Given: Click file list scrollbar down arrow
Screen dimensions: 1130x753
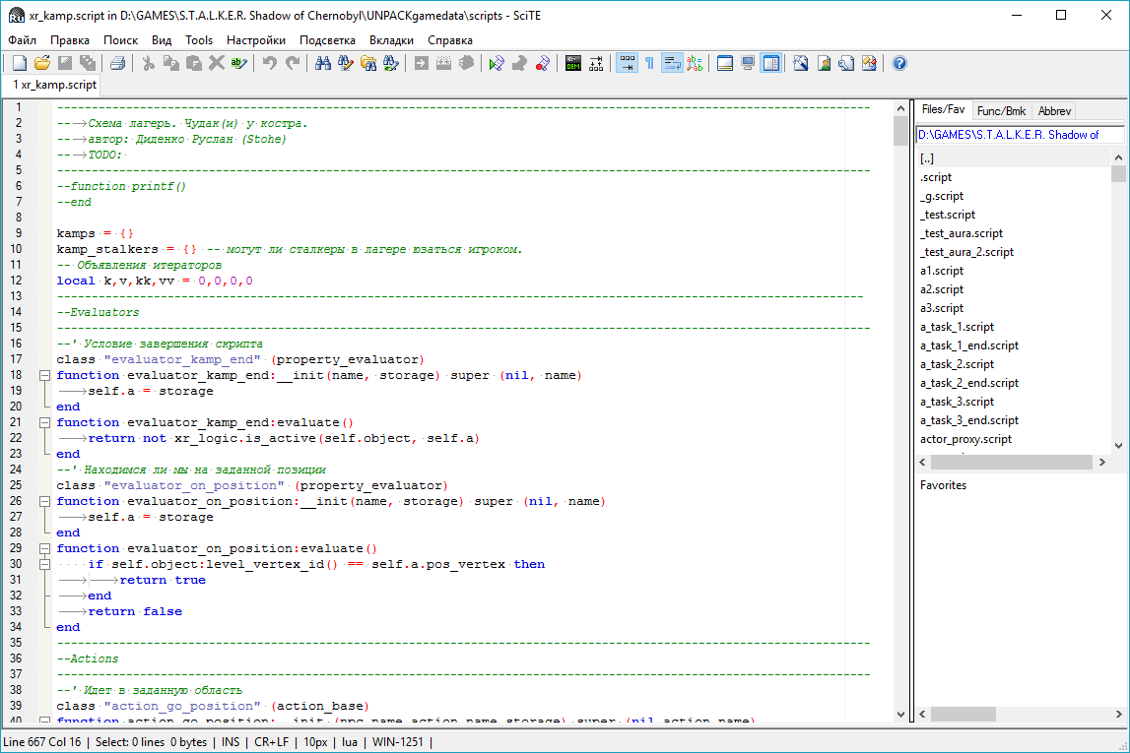Looking at the screenshot, I should pyautogui.click(x=1118, y=446).
